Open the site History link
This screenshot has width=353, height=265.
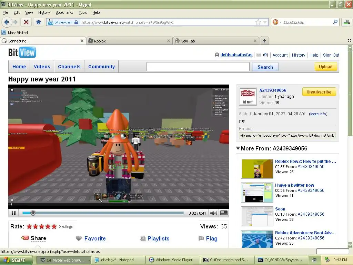coord(299,55)
